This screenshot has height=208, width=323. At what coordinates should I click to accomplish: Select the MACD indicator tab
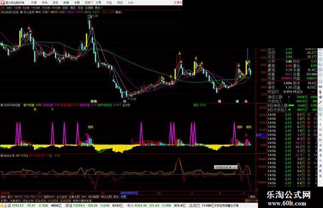coord(18,197)
